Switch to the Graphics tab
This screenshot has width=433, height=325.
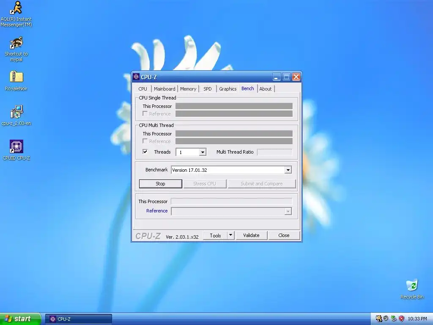pos(228,89)
